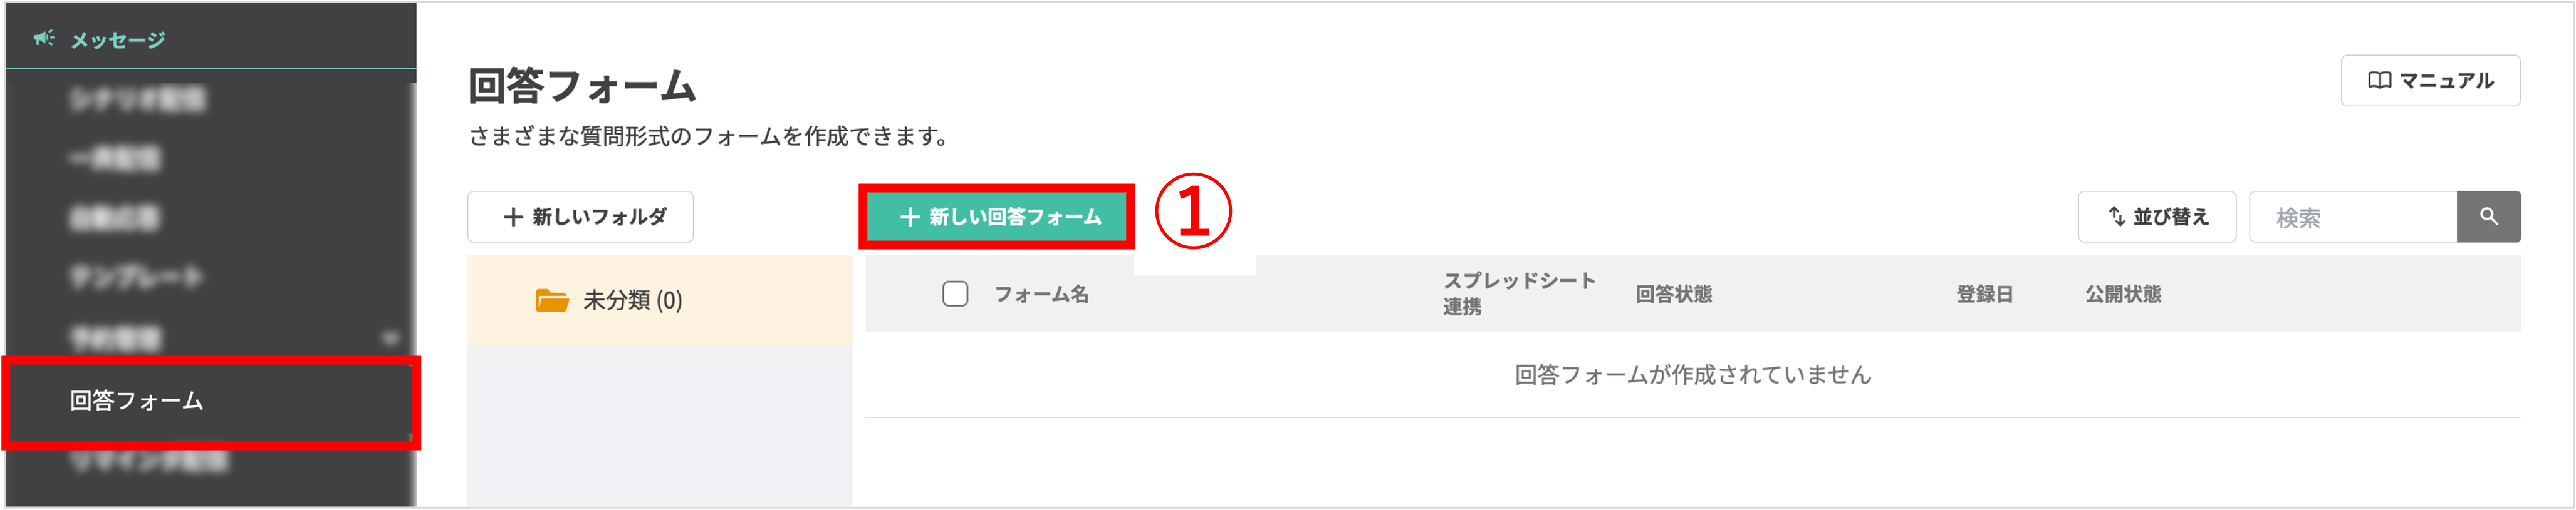Click the 並び替え button label
Screen dimensions: 2576x510
click(2171, 217)
